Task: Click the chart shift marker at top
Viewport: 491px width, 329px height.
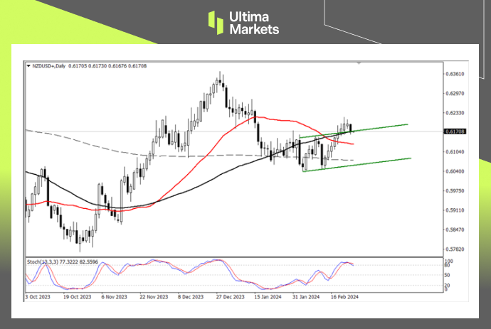Action: 359,63
